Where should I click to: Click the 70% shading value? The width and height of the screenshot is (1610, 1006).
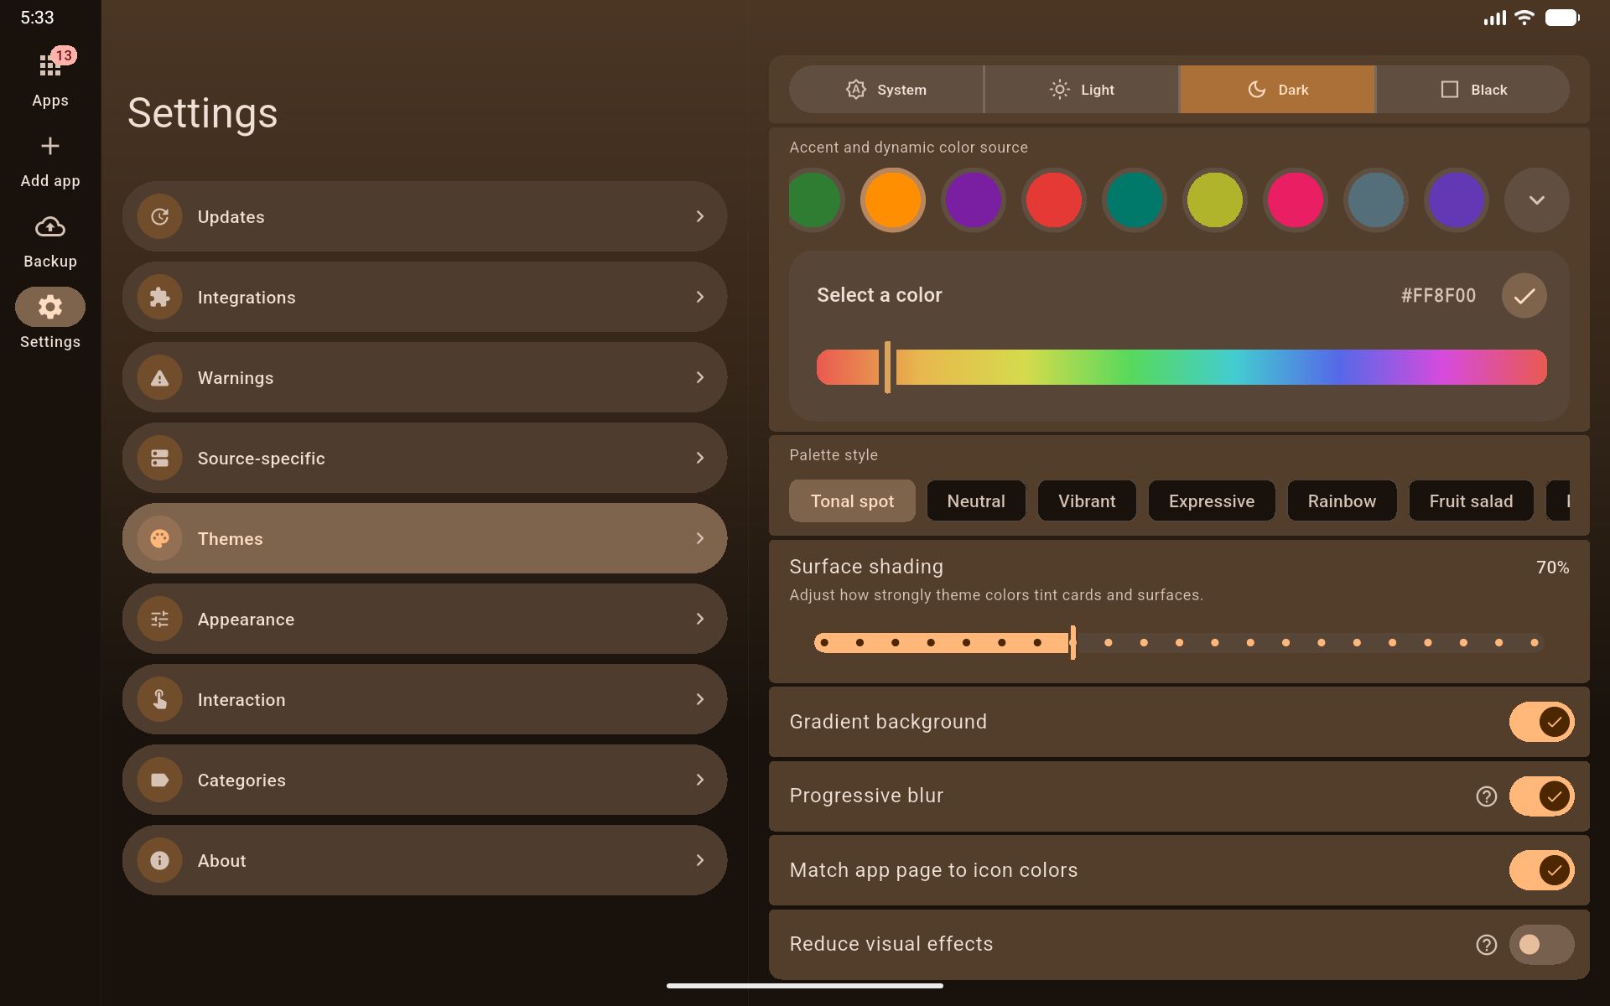click(x=1552, y=568)
